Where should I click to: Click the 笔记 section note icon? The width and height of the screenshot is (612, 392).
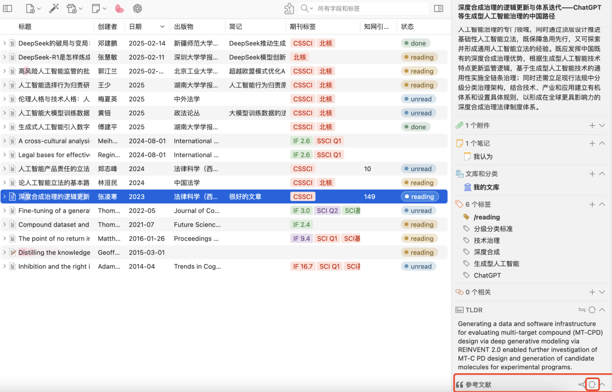pyautogui.click(x=460, y=143)
